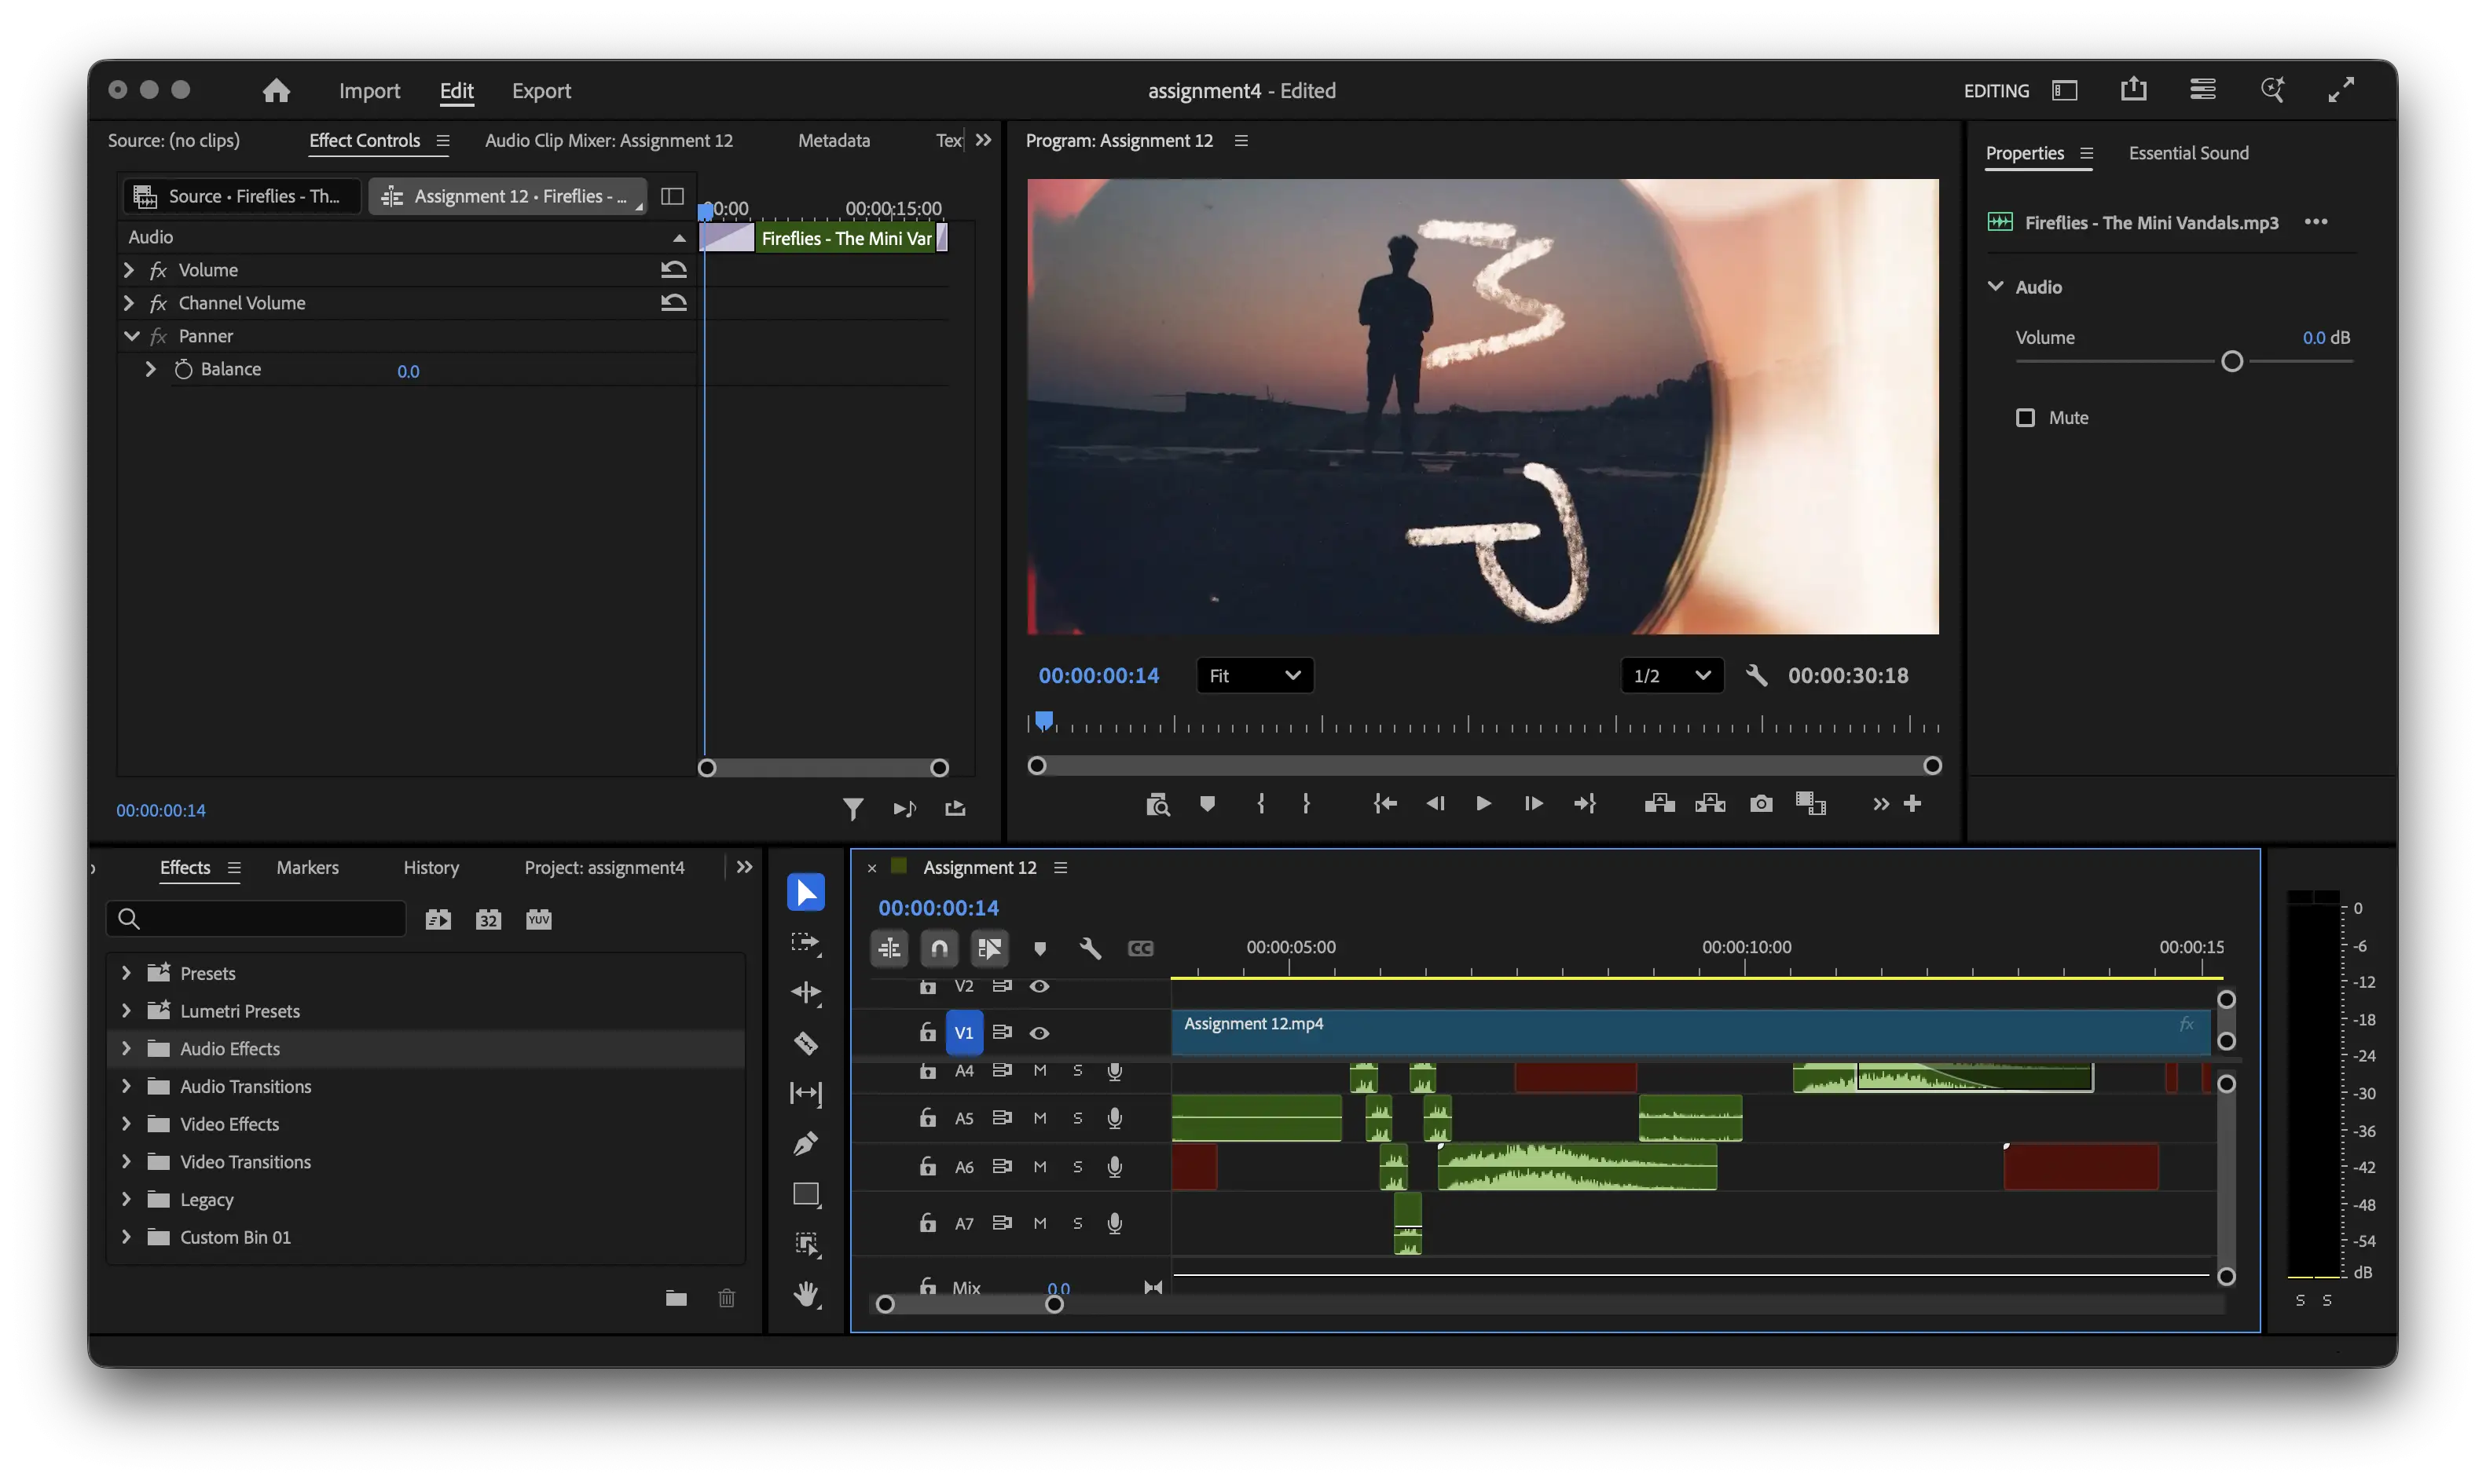The width and height of the screenshot is (2486, 1484).
Task: Open timeline wrench display settings
Action: (x=1091, y=948)
